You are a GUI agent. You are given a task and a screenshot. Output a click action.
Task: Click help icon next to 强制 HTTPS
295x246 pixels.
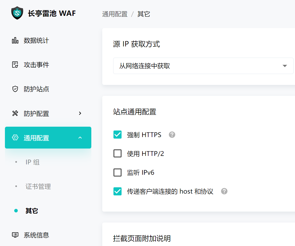pos(172,135)
